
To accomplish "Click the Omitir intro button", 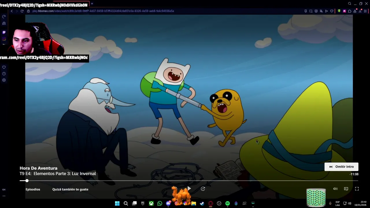I will (341, 167).
